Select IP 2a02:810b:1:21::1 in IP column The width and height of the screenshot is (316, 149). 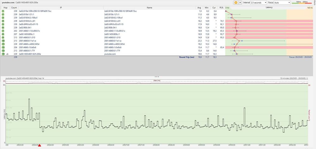(x=26, y=14)
